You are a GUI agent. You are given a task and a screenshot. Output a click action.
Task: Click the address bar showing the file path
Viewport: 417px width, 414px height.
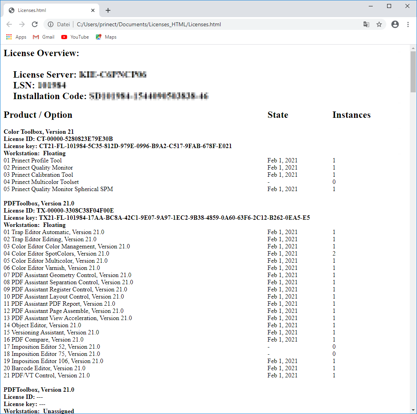pos(159,24)
